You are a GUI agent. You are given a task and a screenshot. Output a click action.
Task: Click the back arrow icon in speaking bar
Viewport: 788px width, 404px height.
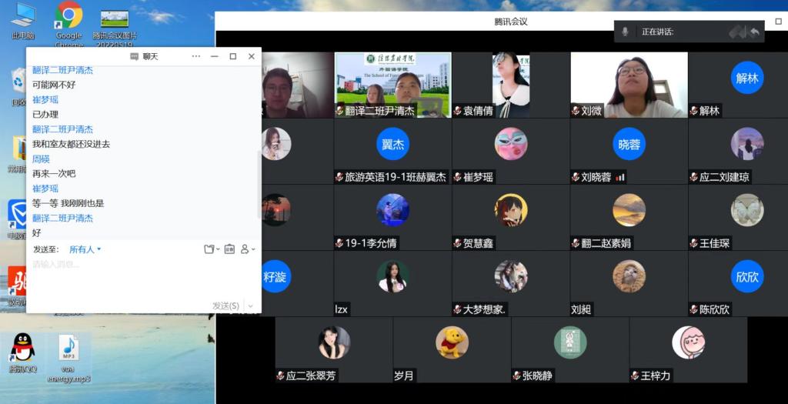coord(754,32)
